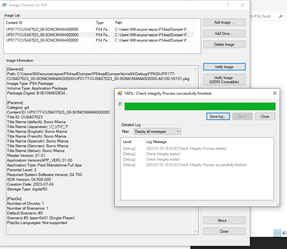Click the progress dialog window icon

click(x=120, y=93)
